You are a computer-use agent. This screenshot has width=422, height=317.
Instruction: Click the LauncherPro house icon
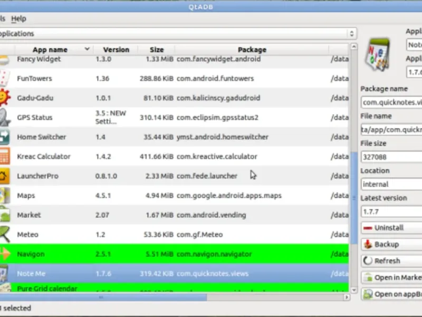pos(5,176)
